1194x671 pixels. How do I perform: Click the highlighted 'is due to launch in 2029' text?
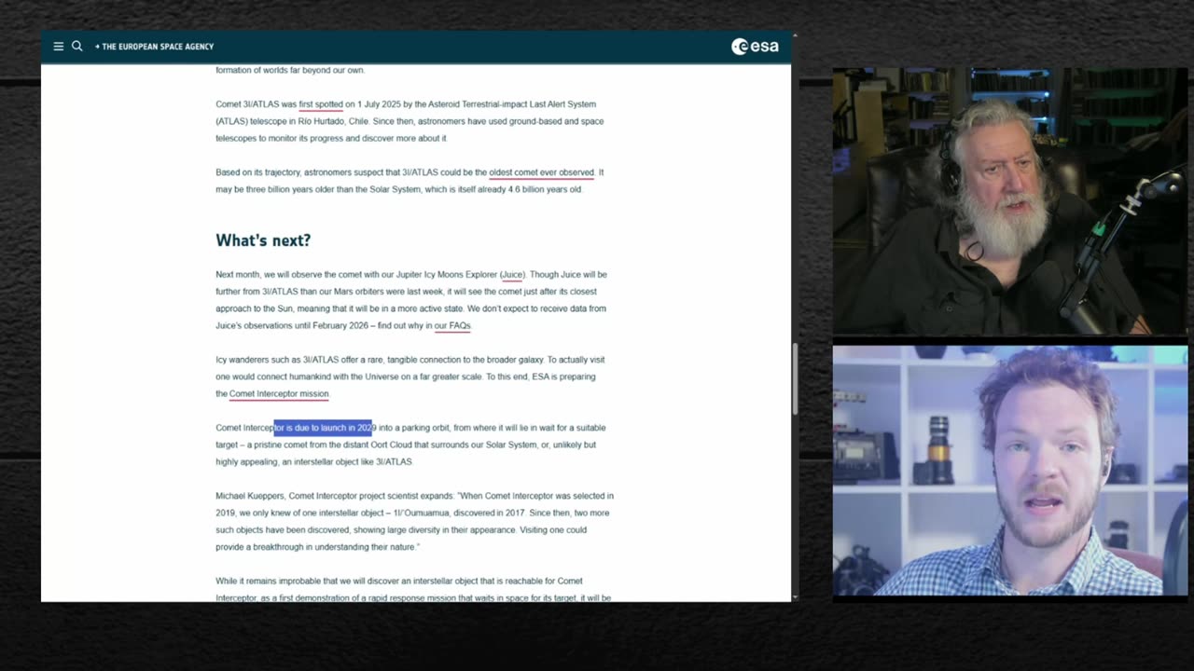323,428
